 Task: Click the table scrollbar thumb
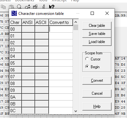click(x=76, y=27)
